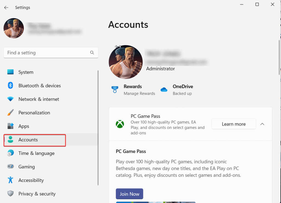Screen dimensions: 281x203
Task: Open OneDrive Backed up status
Action: [x=182, y=94]
